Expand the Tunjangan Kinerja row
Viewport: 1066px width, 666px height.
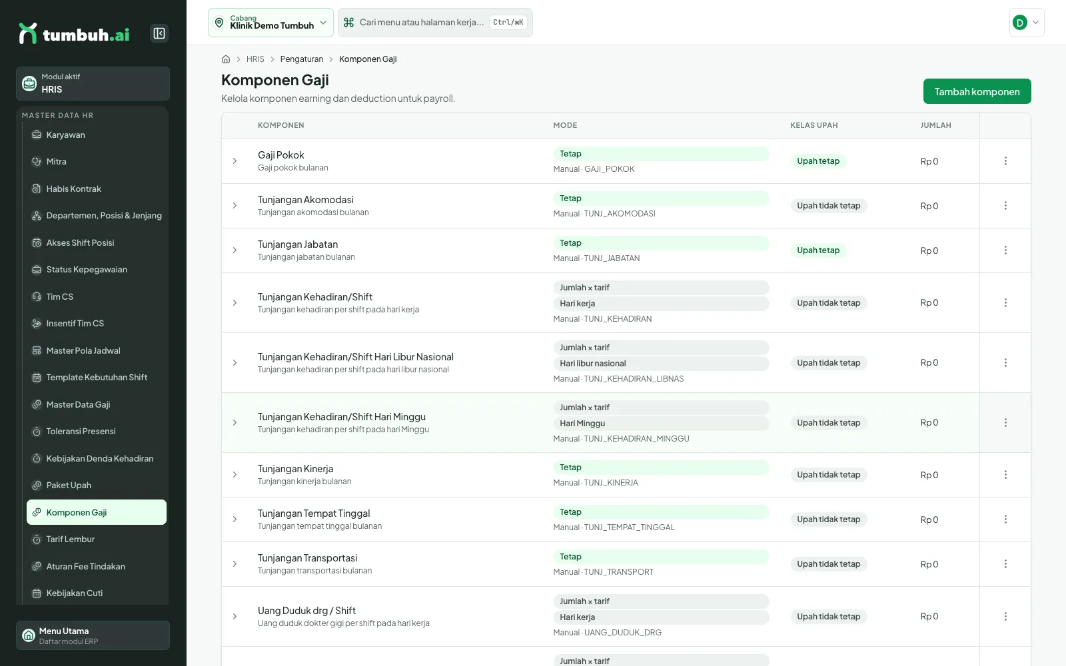[x=235, y=475]
